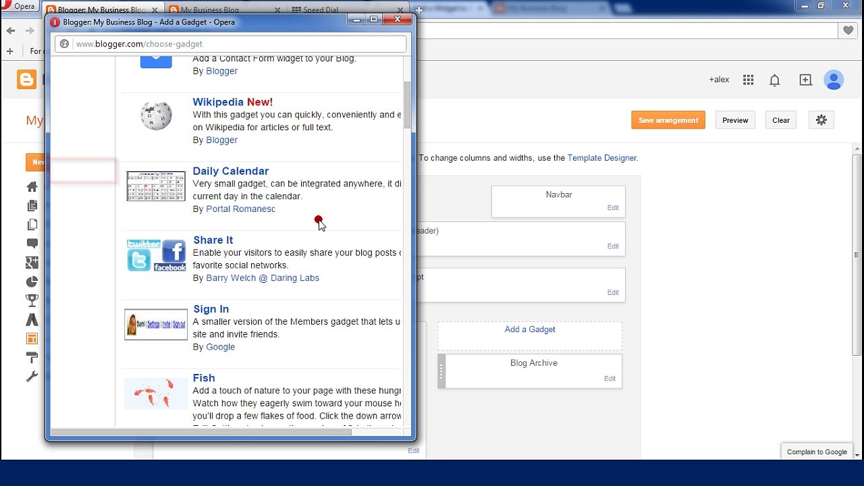This screenshot has width=864, height=486.
Task: Click the main page vertical scrollbar
Action: [x=857, y=255]
